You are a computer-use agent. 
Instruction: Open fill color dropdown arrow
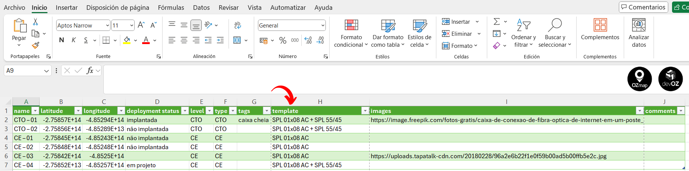pos(135,40)
